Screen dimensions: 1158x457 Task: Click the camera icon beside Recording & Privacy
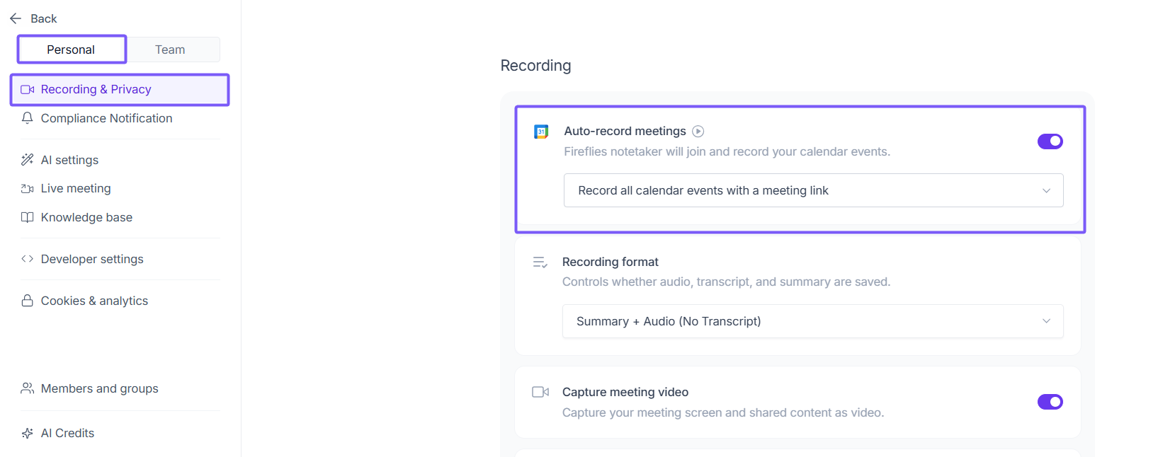28,90
